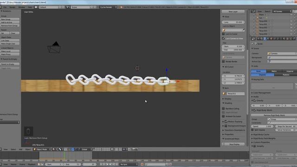
Task: Jump to last frame in timeline
Action: 117,164
